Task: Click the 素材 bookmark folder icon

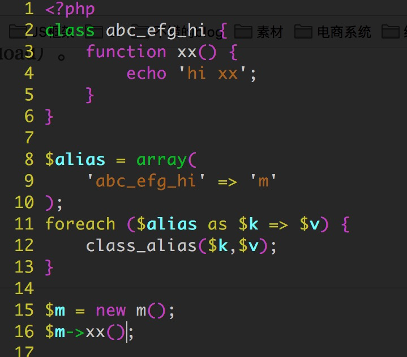Action: 243,32
